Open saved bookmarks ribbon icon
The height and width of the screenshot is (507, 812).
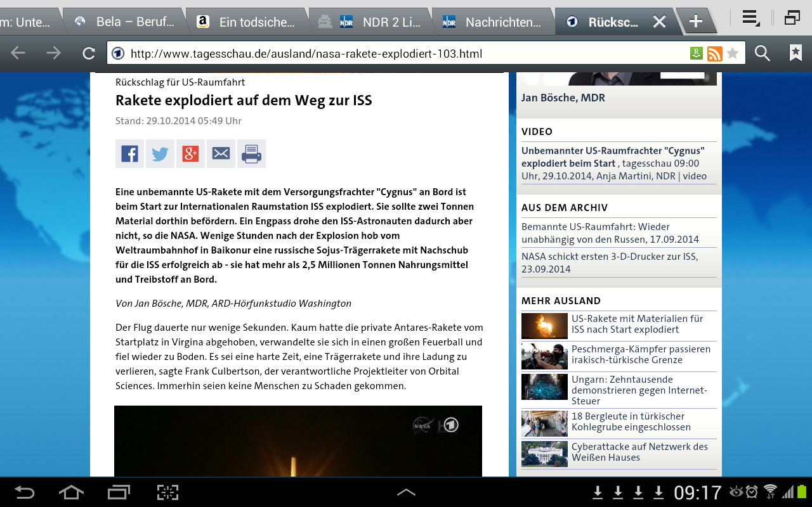tap(796, 54)
